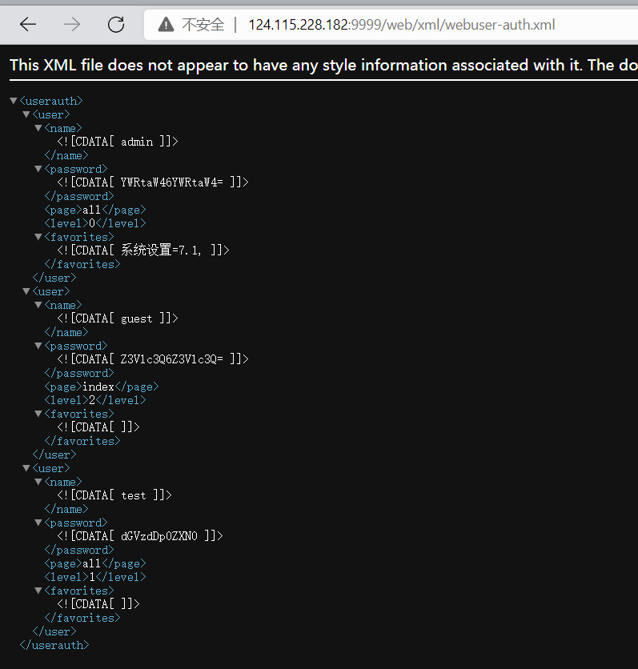Click the 系统设置=7.1 favorites value

[143, 250]
